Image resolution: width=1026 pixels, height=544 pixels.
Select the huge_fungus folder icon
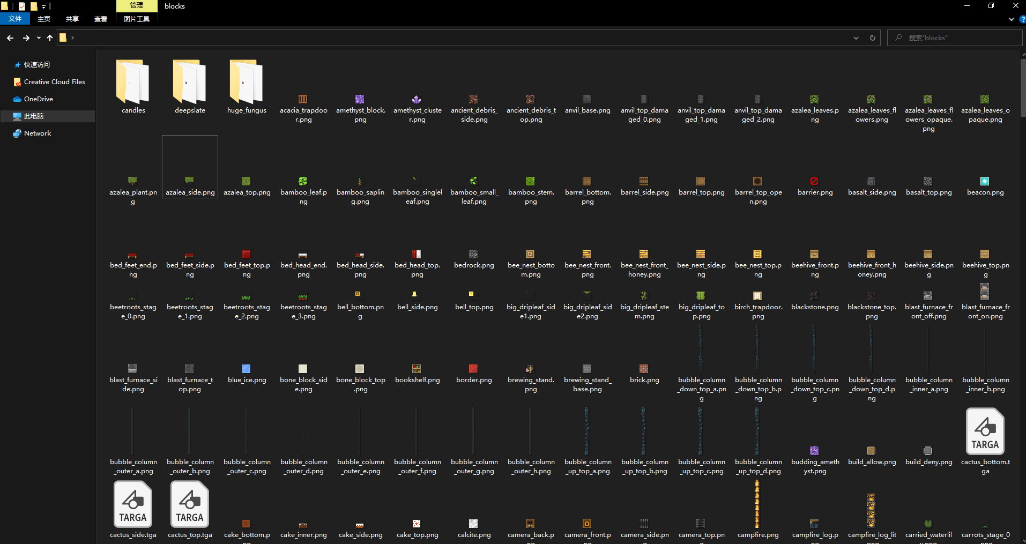(x=247, y=82)
